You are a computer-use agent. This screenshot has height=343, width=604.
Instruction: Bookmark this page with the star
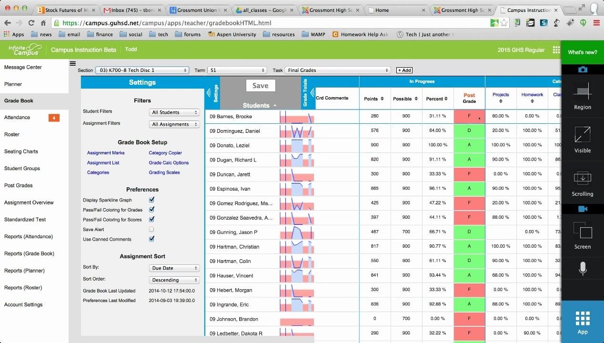(x=504, y=22)
